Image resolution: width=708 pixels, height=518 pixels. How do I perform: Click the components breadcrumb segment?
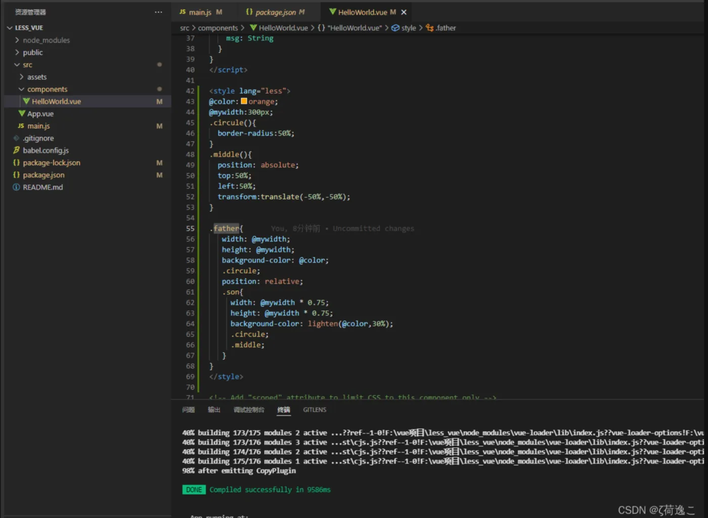218,28
